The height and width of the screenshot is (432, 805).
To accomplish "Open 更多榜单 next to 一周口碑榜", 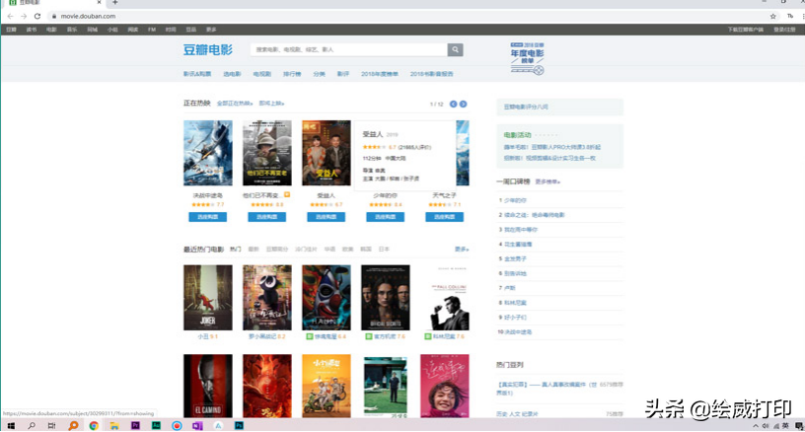I will pyautogui.click(x=548, y=182).
